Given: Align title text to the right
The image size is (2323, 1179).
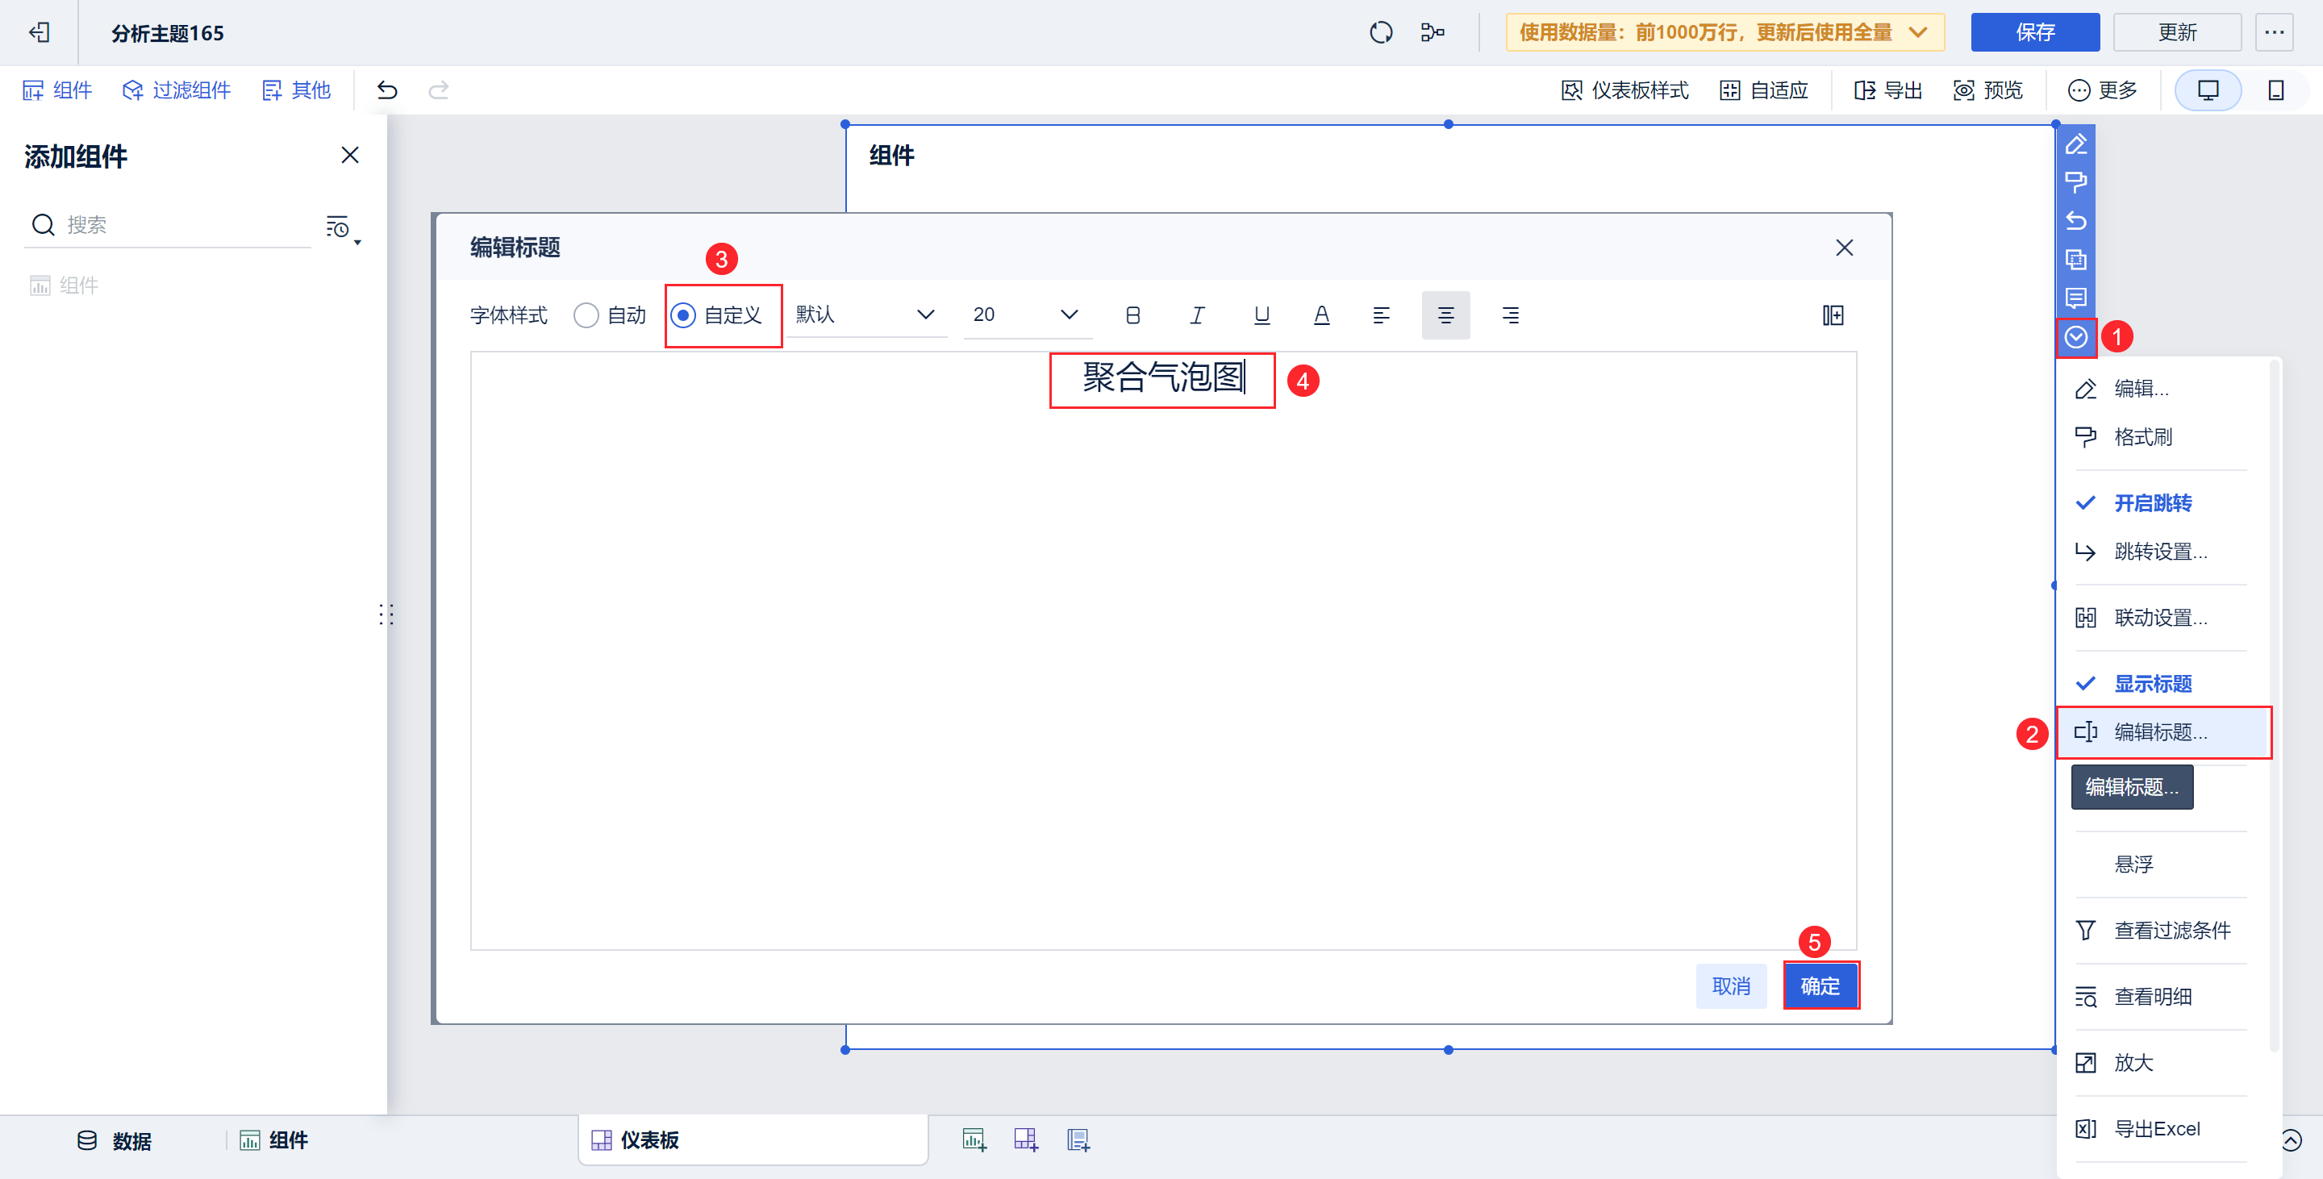Looking at the screenshot, I should pos(1510,315).
